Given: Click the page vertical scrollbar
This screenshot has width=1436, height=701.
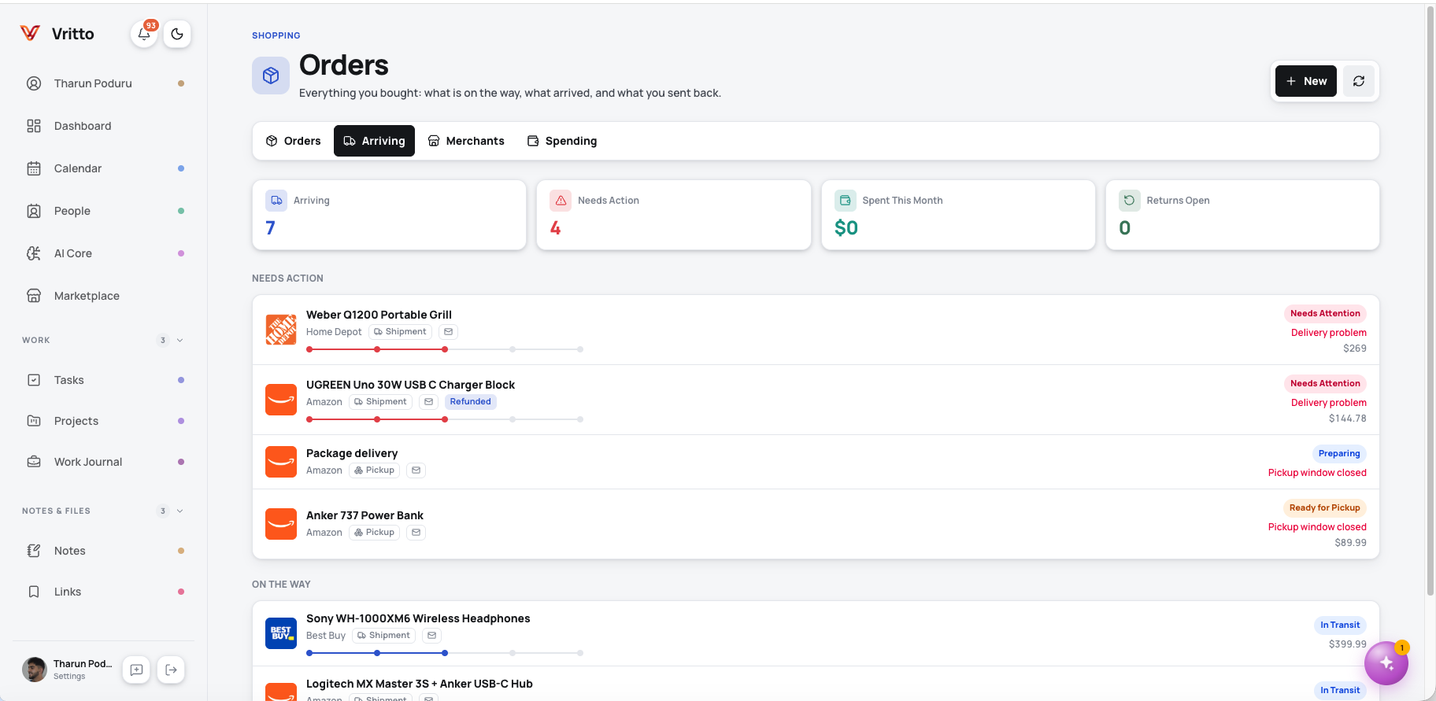Looking at the screenshot, I should coord(1430,301).
